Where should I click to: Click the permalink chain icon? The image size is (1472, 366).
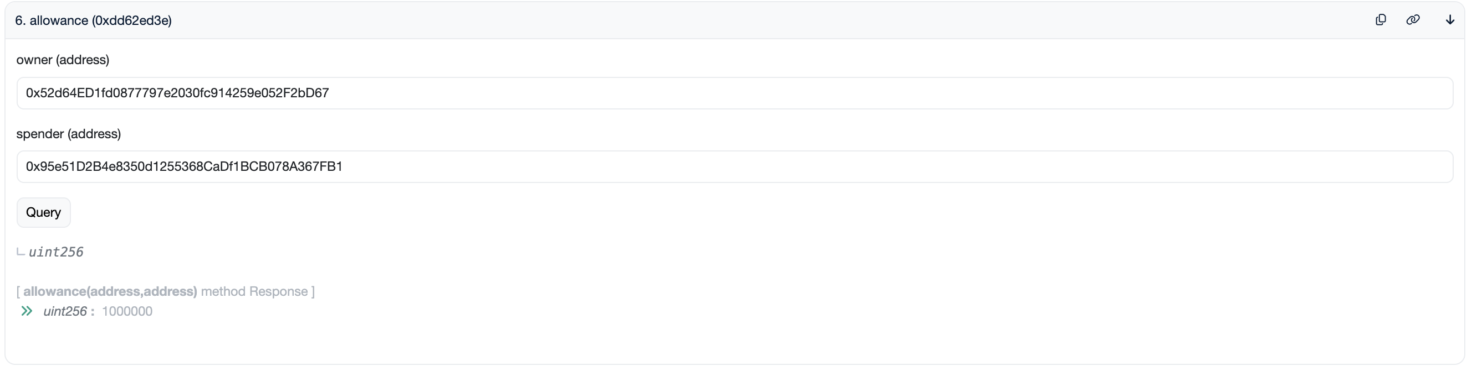[x=1413, y=20]
